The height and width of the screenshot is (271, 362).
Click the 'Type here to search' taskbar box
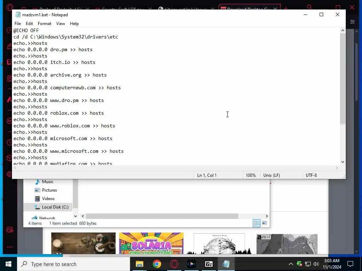coord(74,264)
